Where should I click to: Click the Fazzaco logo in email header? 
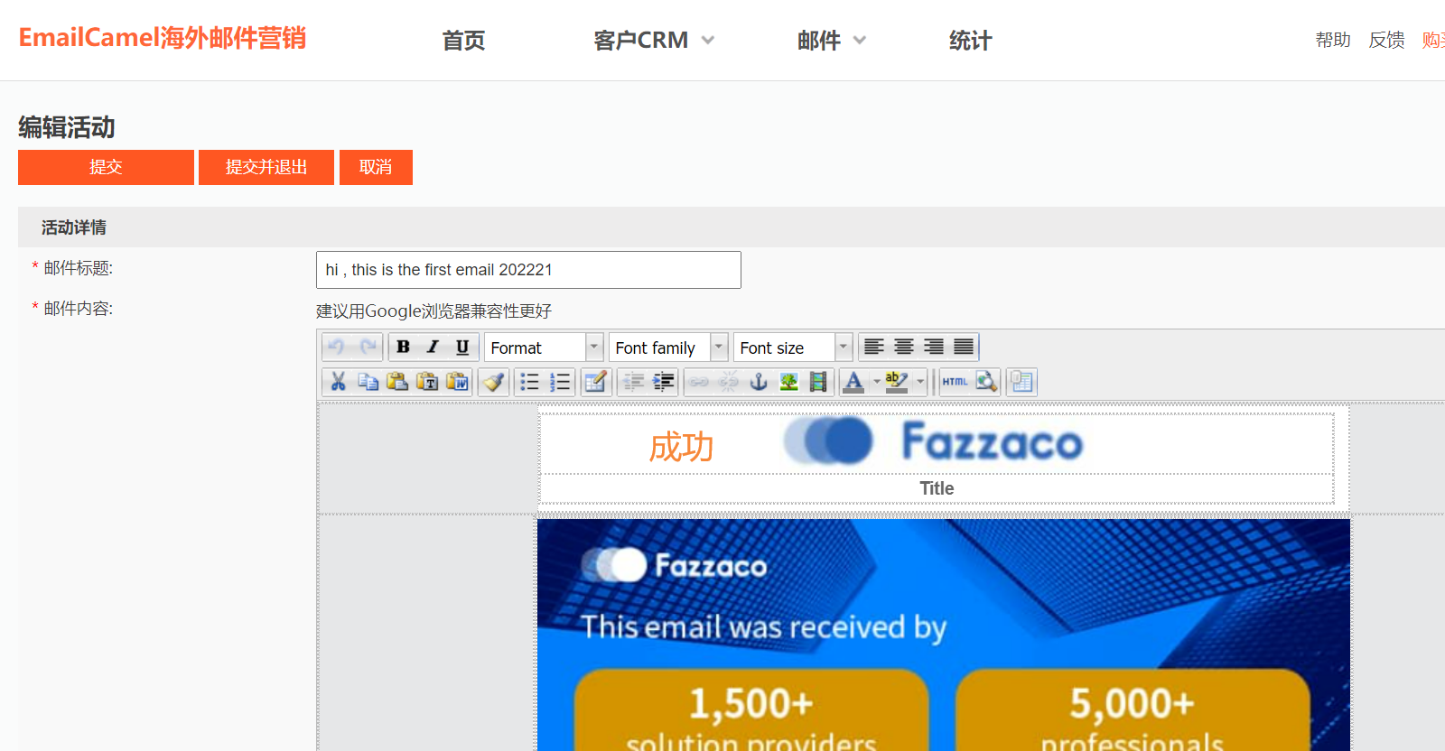pos(933,441)
